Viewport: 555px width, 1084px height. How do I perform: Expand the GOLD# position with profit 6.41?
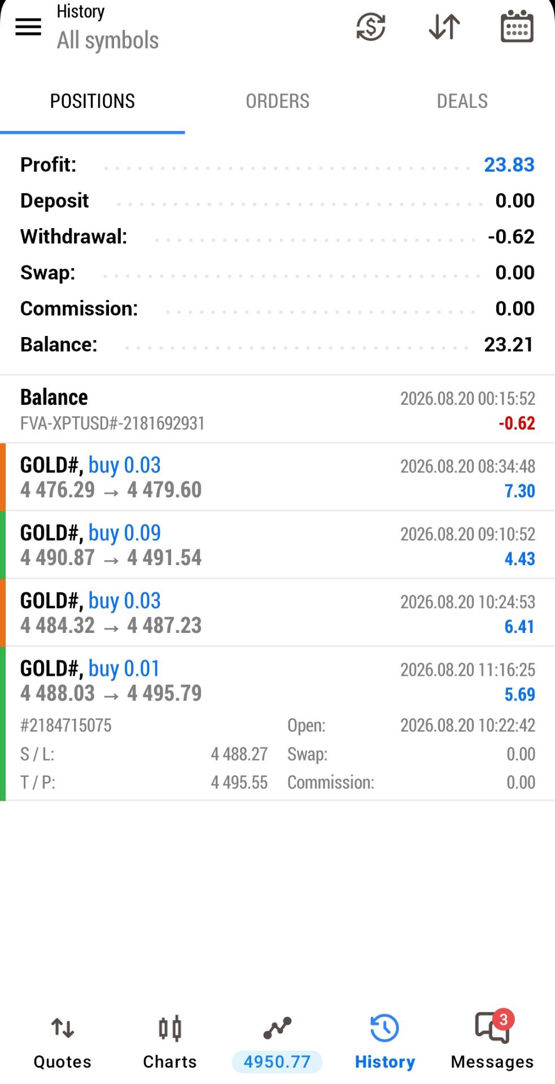[277, 613]
